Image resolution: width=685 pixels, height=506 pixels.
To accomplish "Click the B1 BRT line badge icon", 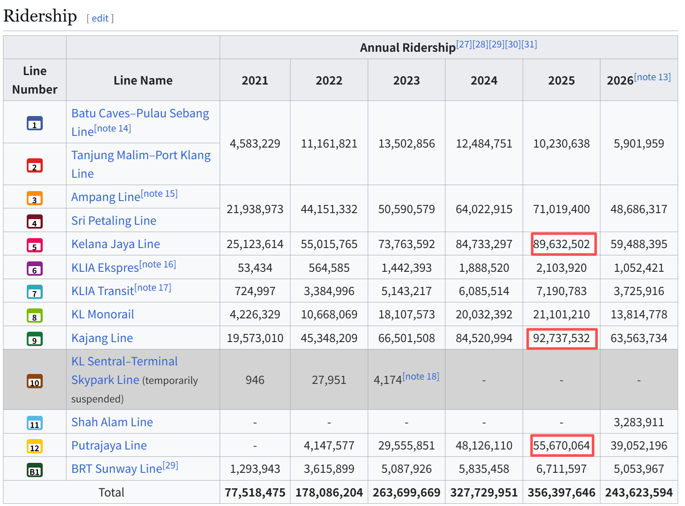I will [x=35, y=470].
